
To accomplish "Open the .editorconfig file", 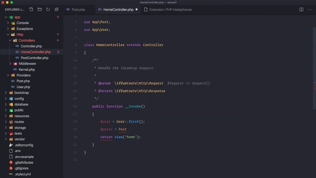I will pos(24,145).
